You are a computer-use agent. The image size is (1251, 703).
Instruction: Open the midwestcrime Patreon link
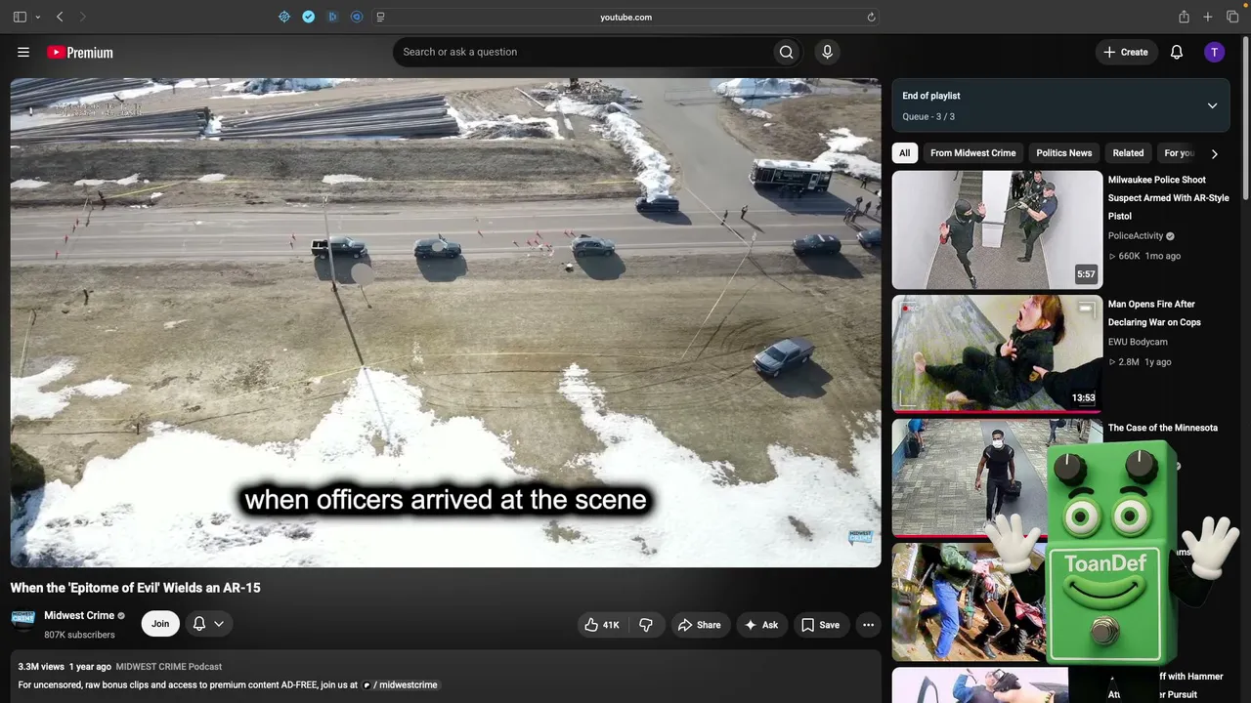coord(401,685)
